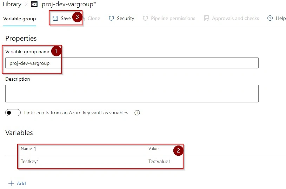This screenshot has height=189, width=286.
Task: Click the Security shield icon
Action: pyautogui.click(x=111, y=18)
